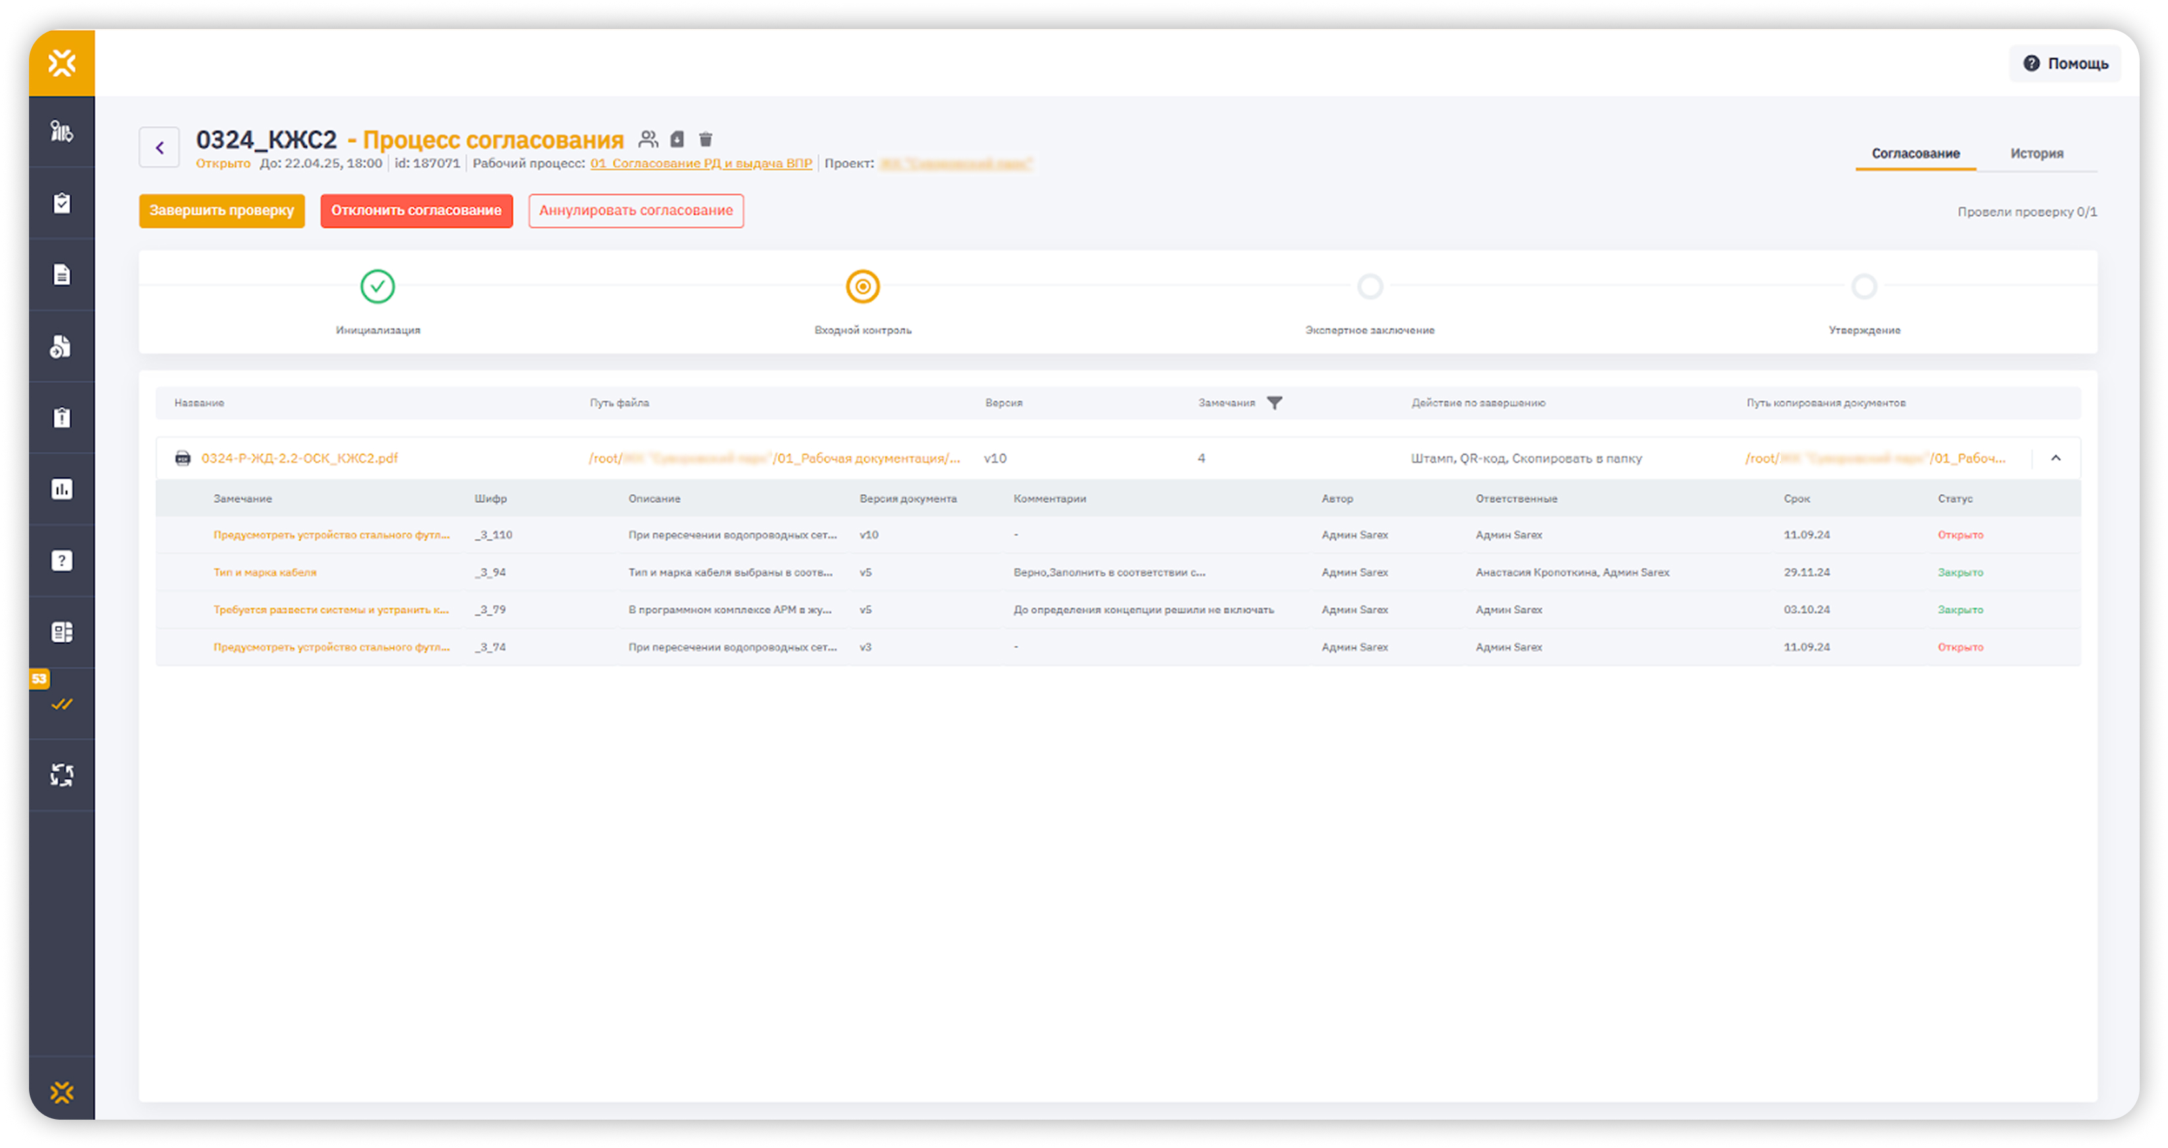This screenshot has width=2168, height=1148.
Task: Collapse the 0324-Р-ЖД-2.2-ОСК_КЖС2.pdf row chevron
Action: 2055,458
